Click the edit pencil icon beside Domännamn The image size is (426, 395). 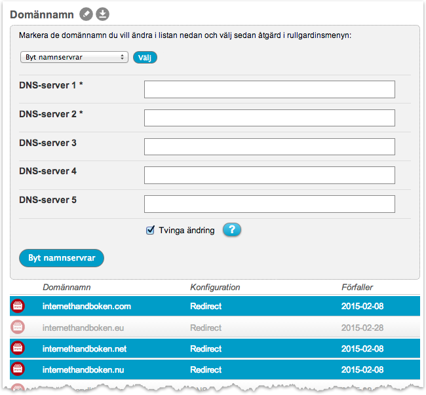point(86,14)
